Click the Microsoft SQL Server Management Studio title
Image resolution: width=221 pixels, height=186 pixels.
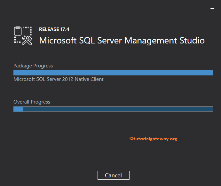click(x=122, y=41)
